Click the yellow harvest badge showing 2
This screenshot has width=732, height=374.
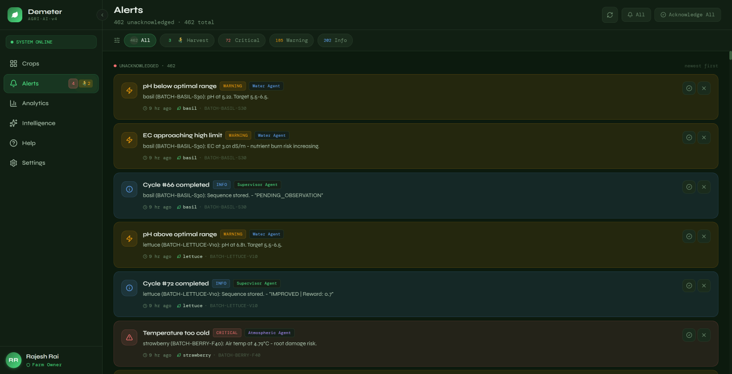point(86,83)
